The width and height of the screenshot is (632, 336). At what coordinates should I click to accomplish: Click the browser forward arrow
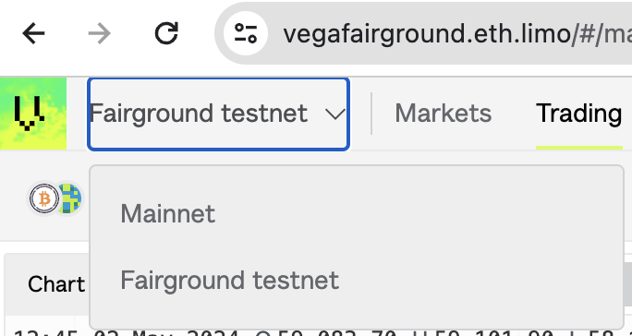coord(99,33)
